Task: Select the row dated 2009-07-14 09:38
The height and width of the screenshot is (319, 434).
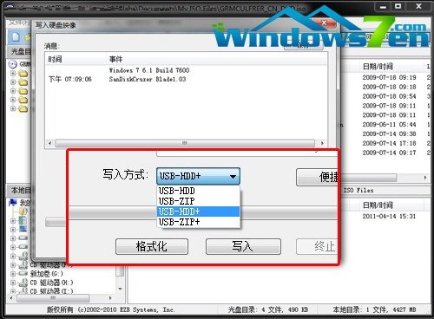Action: click(389, 133)
